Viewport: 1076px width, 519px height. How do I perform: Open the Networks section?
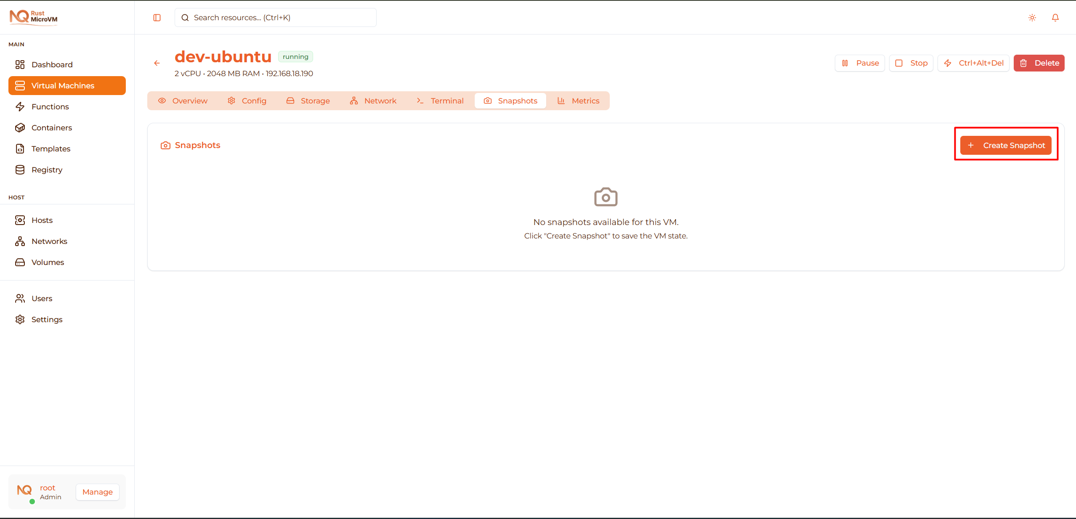[49, 241]
